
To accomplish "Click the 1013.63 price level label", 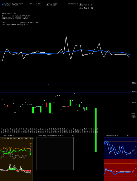I will pyautogui.click(x=134, y=92).
